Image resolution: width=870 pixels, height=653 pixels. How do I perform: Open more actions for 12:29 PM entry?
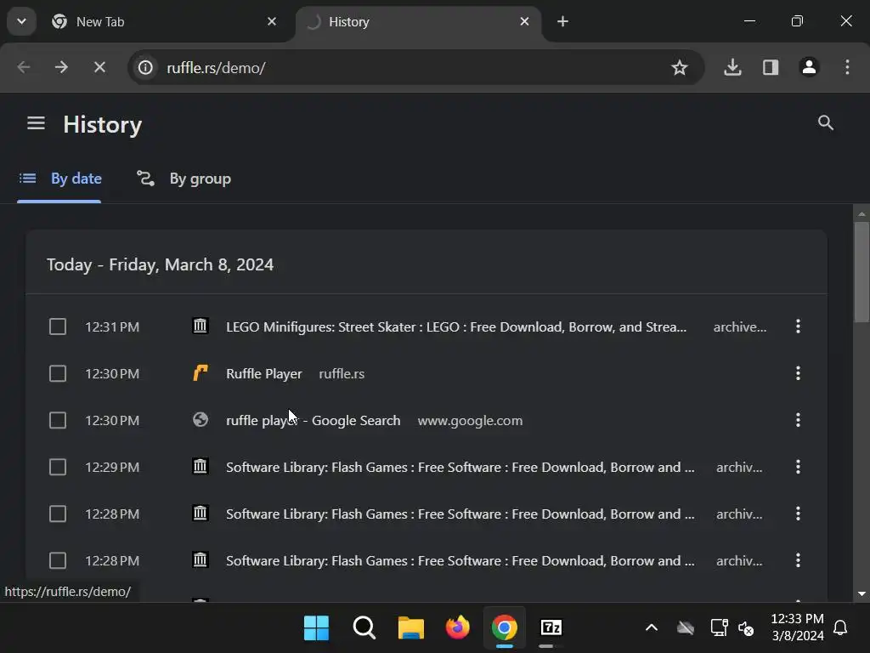798,467
